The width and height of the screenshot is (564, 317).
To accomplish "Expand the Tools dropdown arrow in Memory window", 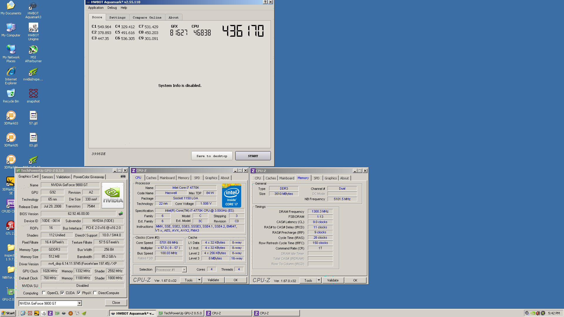I will 319,280.
